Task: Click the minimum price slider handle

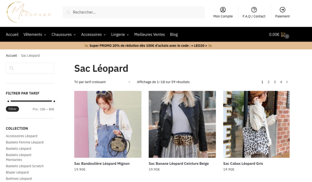Action: click(8, 101)
